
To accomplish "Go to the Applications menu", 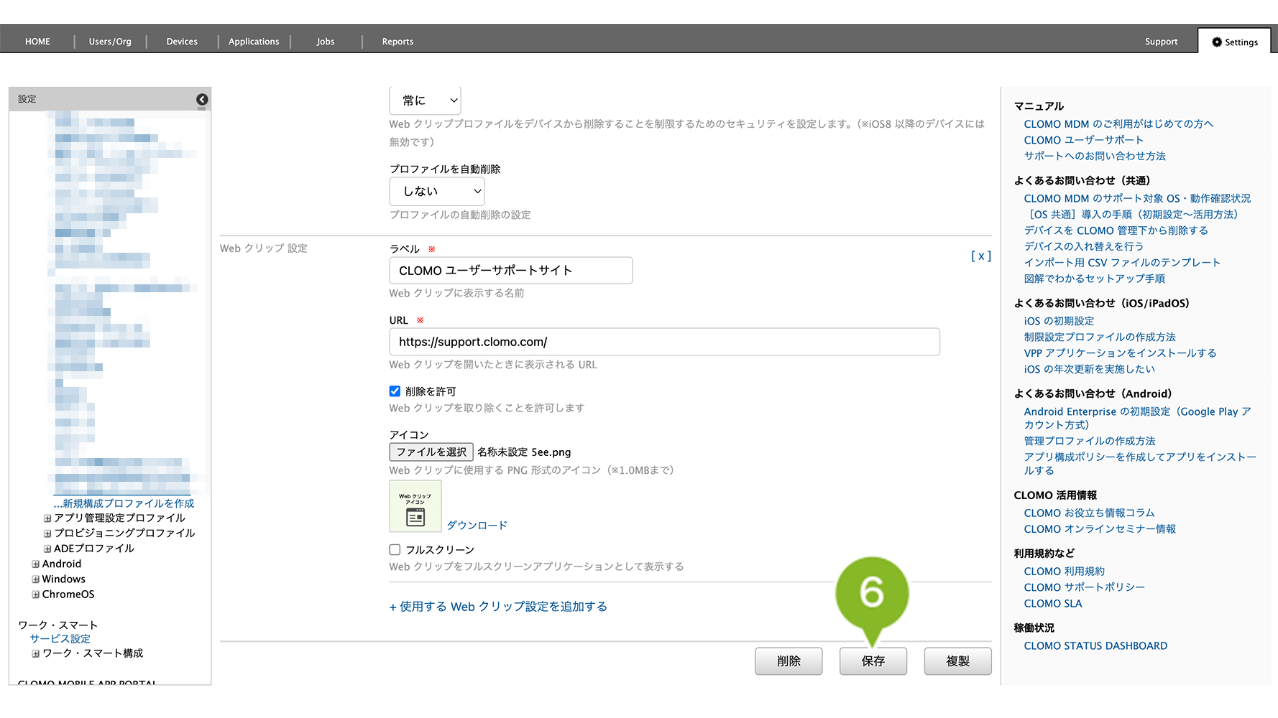I will [254, 42].
